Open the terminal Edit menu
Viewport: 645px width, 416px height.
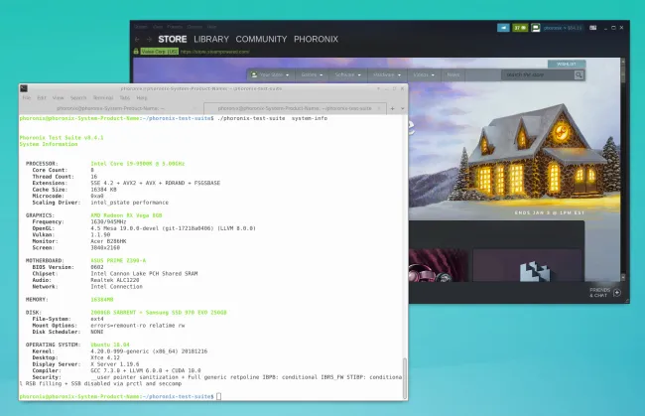(x=42, y=98)
